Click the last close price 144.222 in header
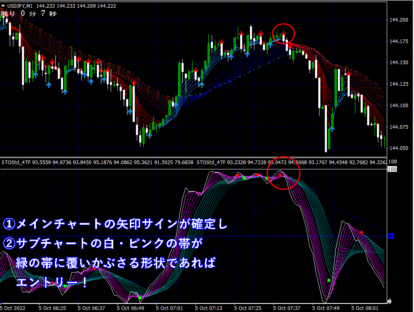The height and width of the screenshot is (312, 414). 107,6
